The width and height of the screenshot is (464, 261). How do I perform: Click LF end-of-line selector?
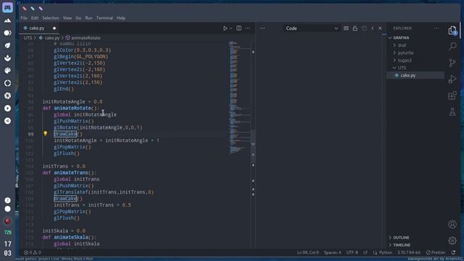365,252
